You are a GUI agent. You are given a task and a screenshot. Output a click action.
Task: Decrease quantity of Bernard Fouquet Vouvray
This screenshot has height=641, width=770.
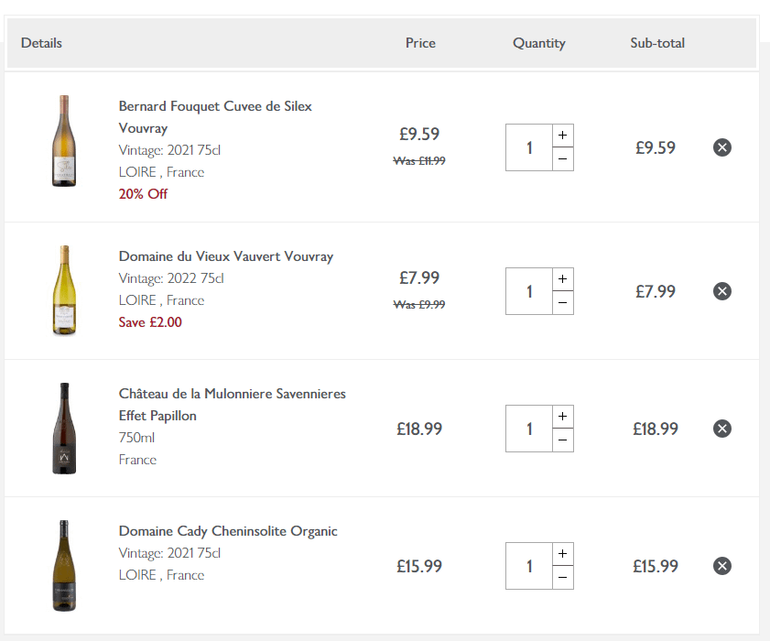pos(562,159)
